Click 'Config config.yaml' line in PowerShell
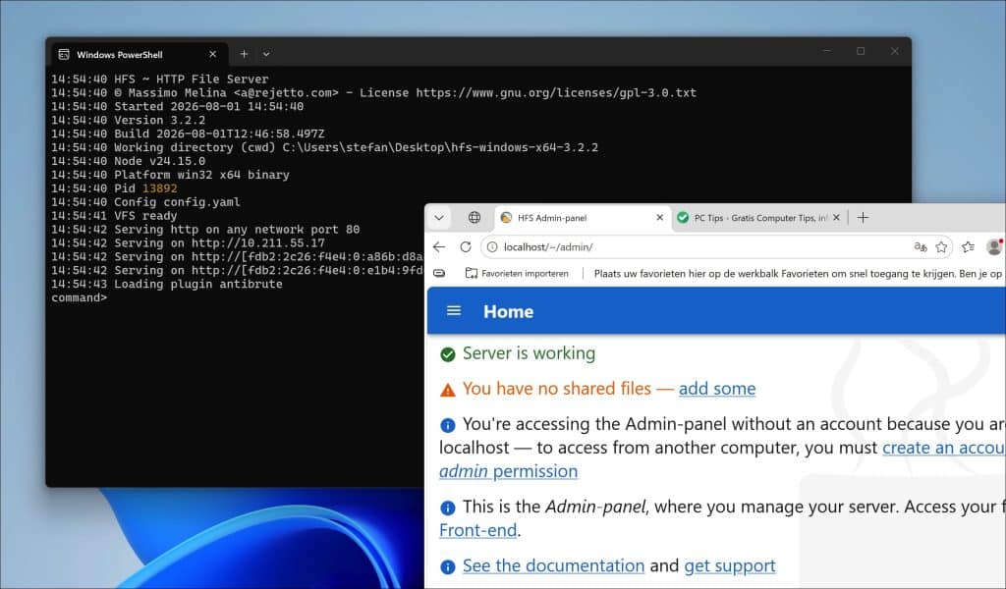 pos(145,202)
